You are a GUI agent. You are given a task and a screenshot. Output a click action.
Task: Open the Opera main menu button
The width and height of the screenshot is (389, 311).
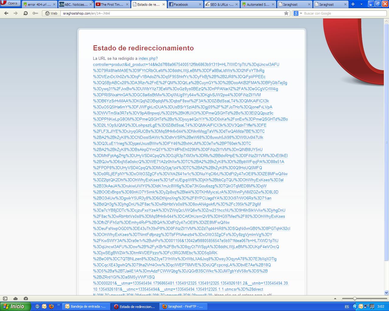10,3
